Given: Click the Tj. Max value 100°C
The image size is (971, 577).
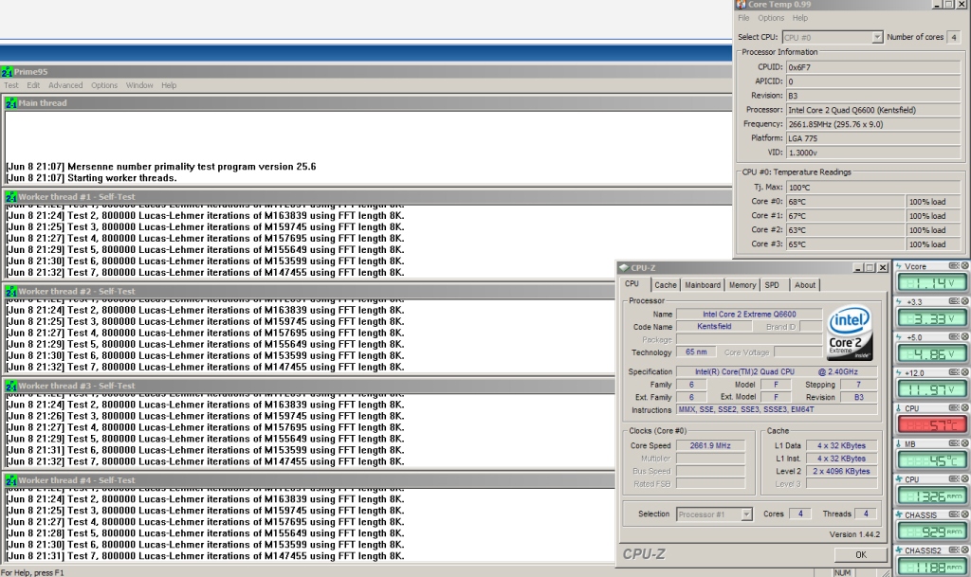Looking at the screenshot, I should point(873,187).
